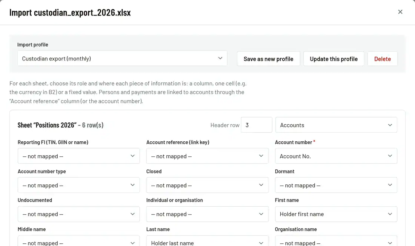Click the Account reference (link key) label
This screenshot has height=246, width=415.
point(178,142)
